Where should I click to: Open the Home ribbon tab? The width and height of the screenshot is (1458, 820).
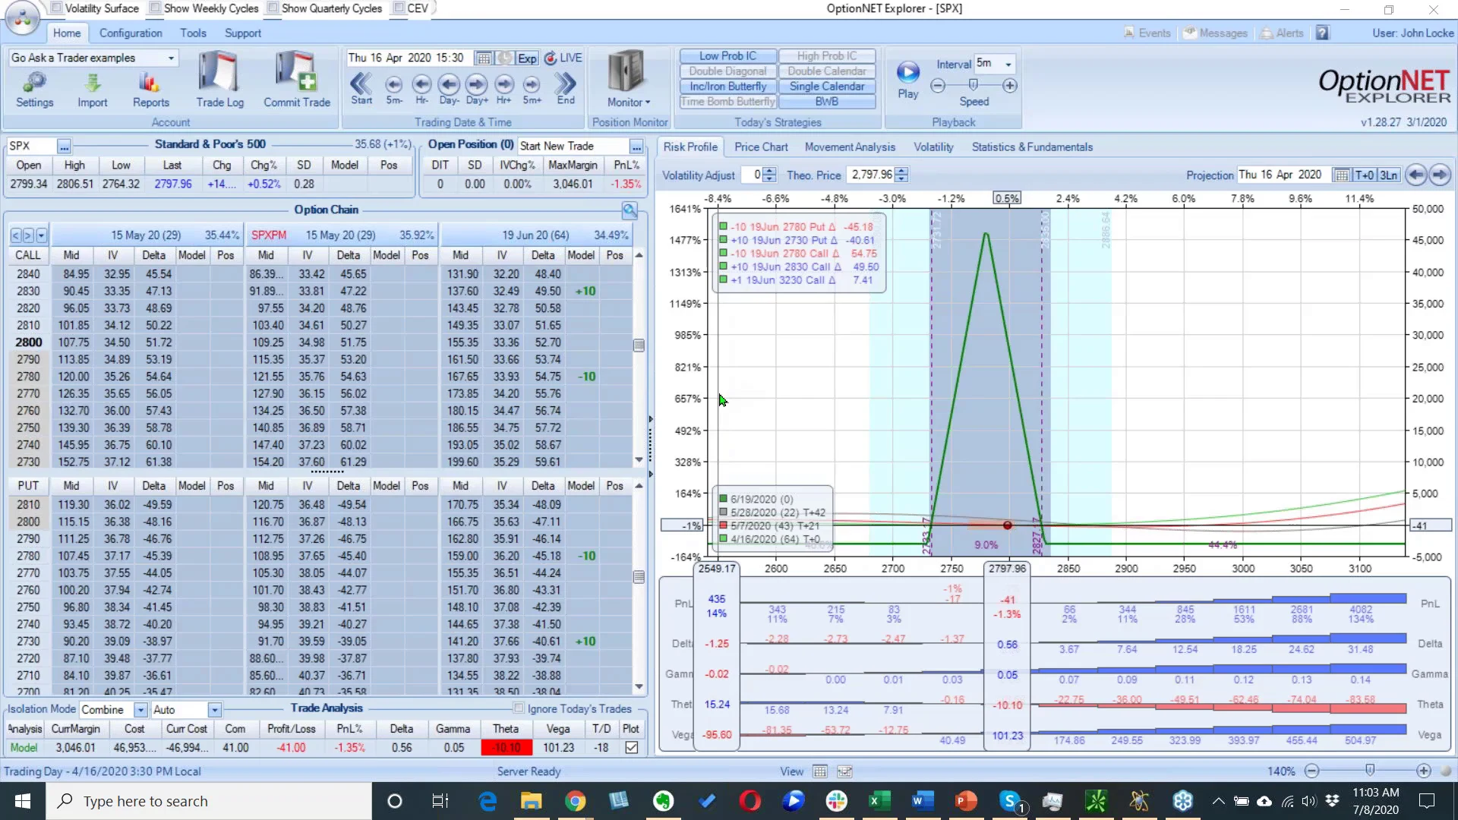pyautogui.click(x=67, y=33)
